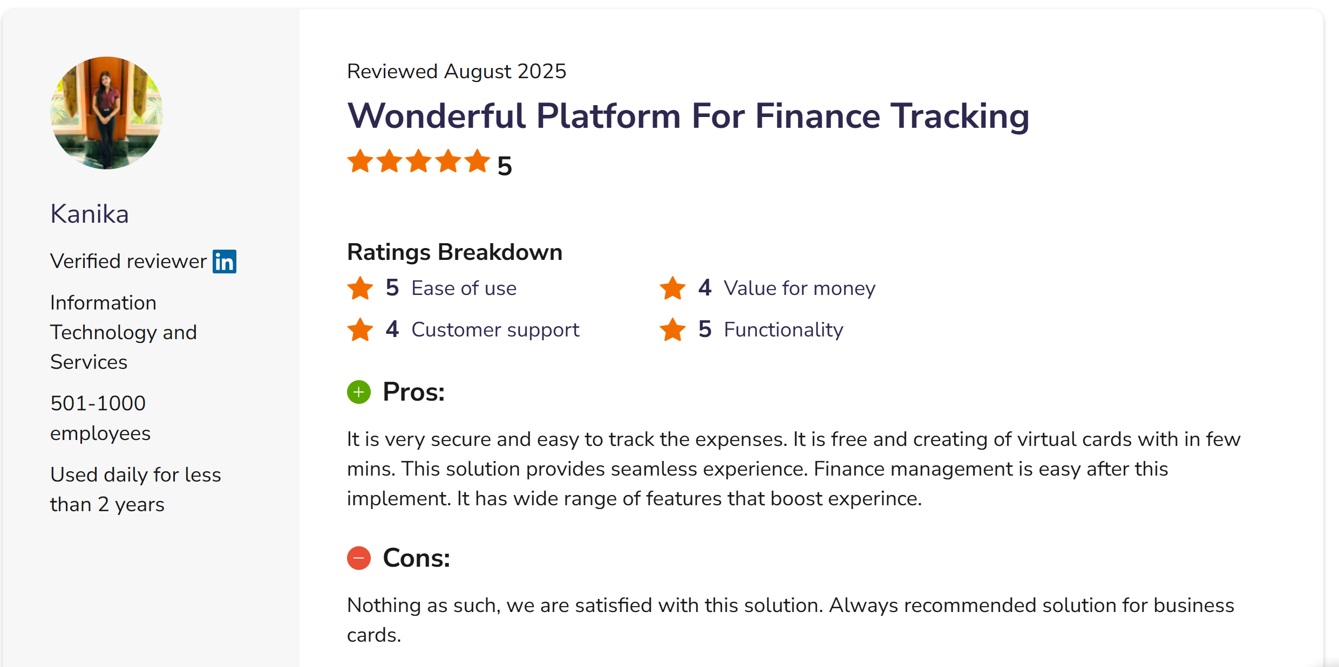Click the third star of overall rating
Viewport: 1339px width, 667px height.
click(x=419, y=161)
